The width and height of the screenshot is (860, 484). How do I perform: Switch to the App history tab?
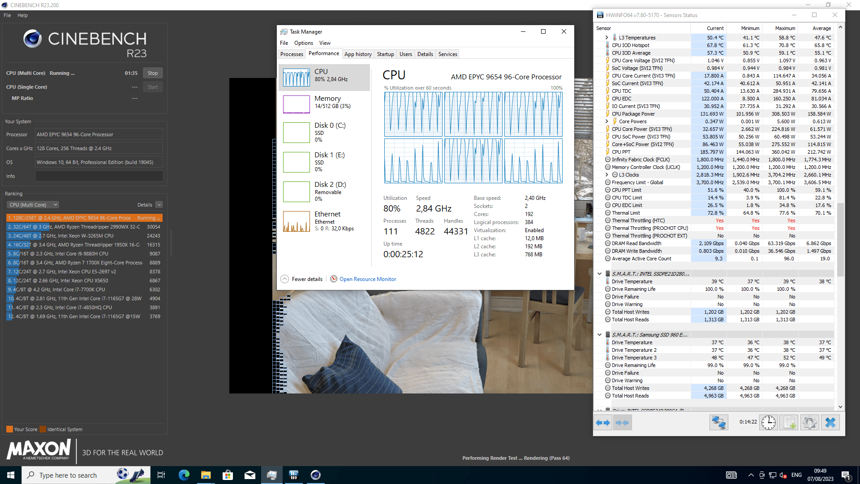358,54
